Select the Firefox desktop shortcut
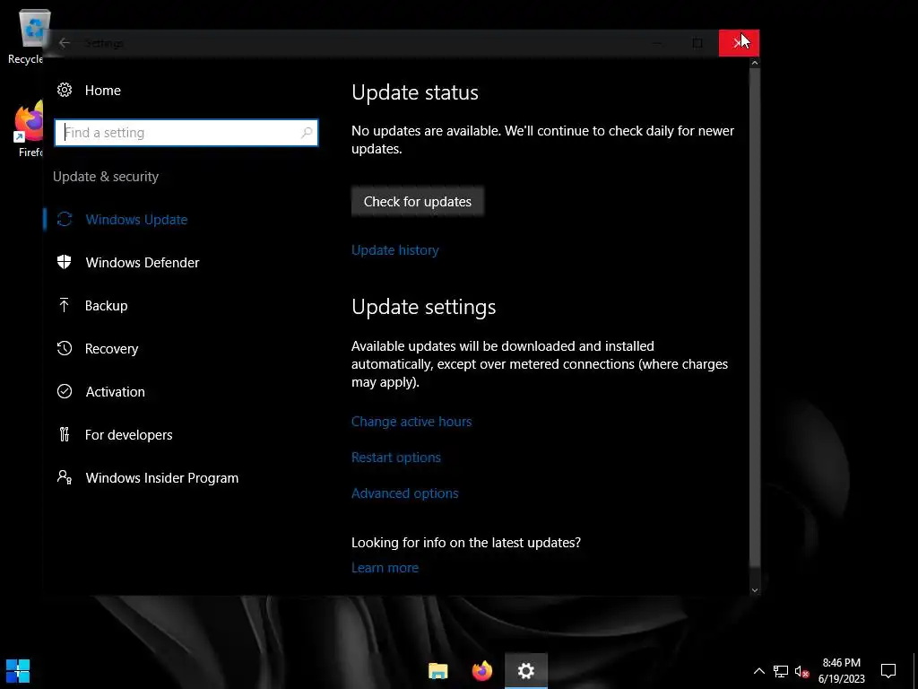 (x=27, y=130)
